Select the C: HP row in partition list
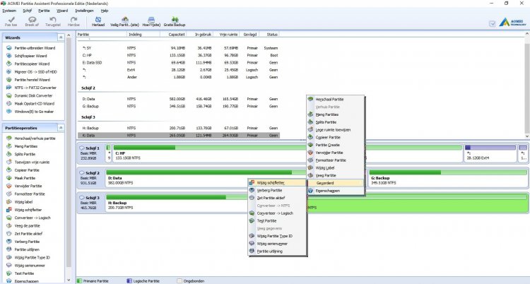The height and width of the screenshot is (284, 530). coord(179,55)
